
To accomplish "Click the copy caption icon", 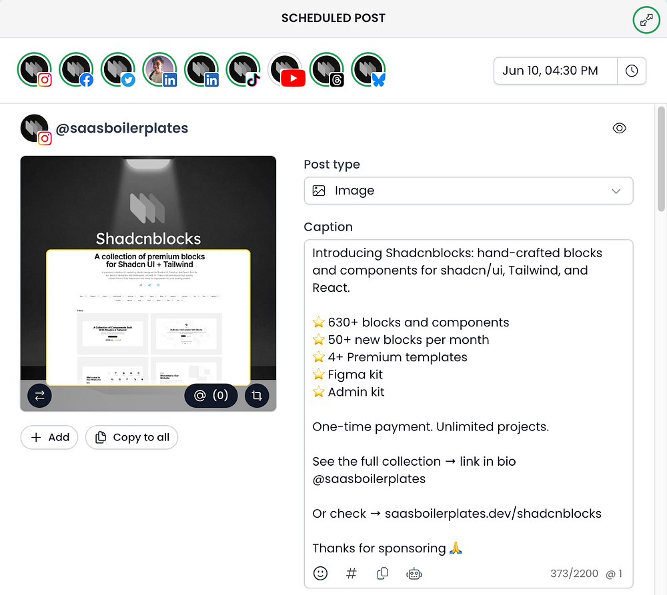I will (382, 573).
